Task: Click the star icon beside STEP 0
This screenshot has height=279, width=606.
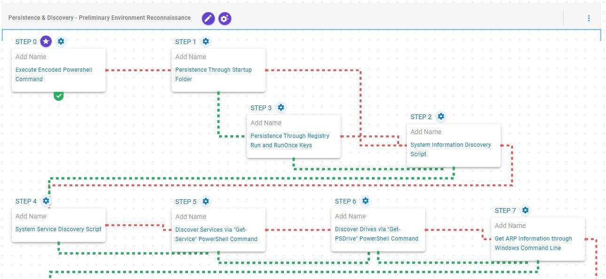Action: click(46, 42)
